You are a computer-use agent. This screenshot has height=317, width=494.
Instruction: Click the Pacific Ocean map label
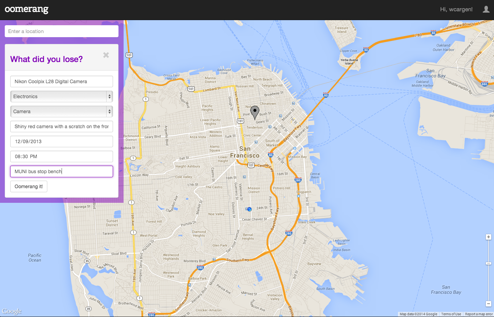click(35, 258)
